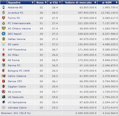
Task: Click the US Sassuolo green crest
Action: coord(4,97)
